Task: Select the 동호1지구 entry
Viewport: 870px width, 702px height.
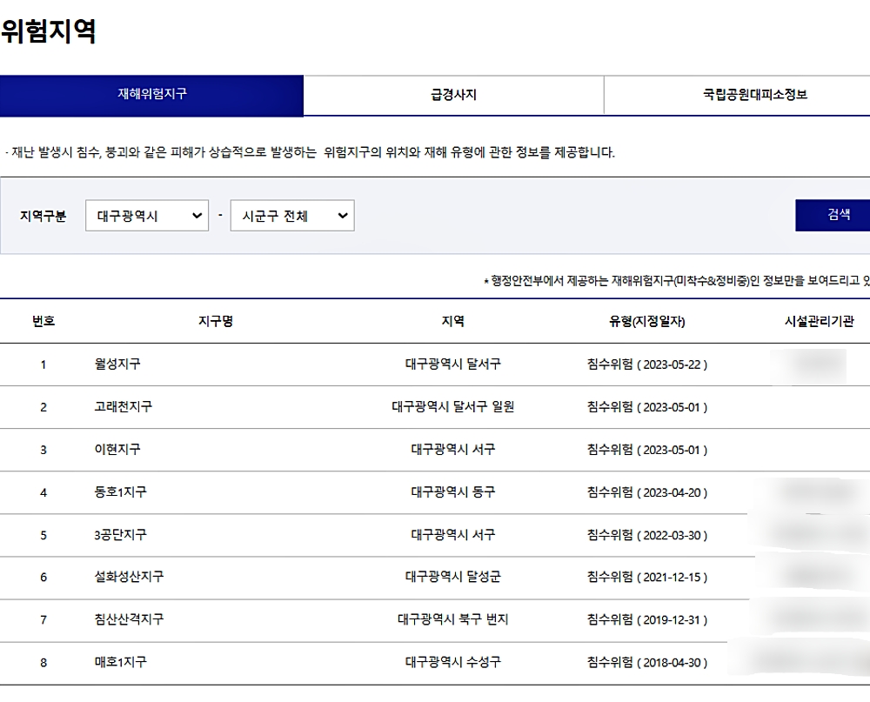Action: tap(121, 492)
